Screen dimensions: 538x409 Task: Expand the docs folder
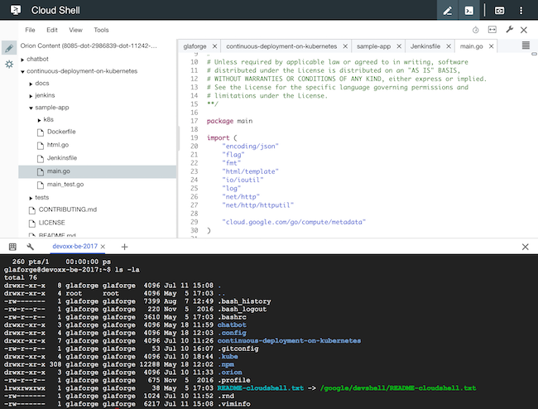click(x=31, y=84)
